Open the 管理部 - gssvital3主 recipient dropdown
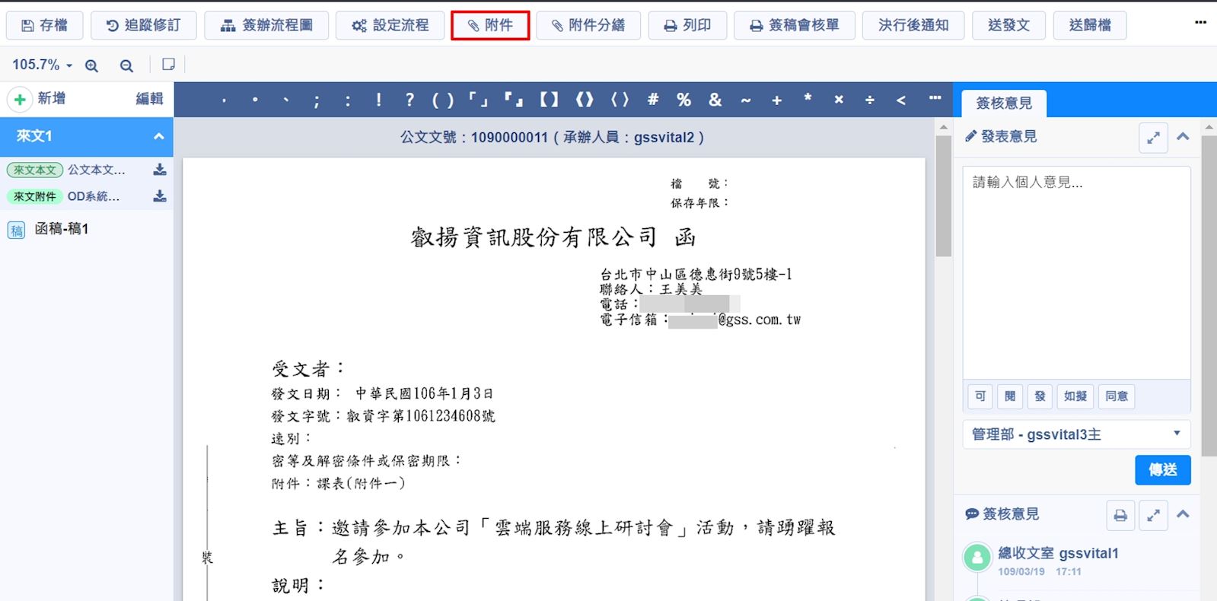 coord(1076,434)
